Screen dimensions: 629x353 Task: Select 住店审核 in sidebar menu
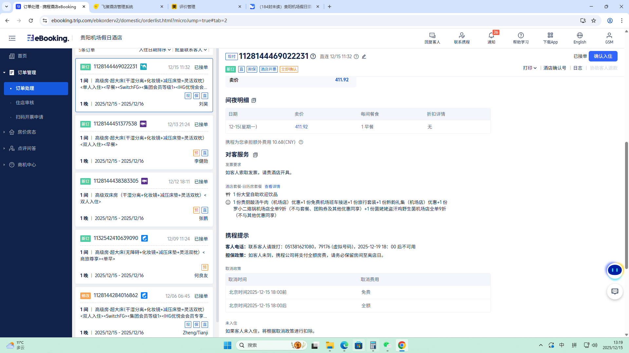[25, 103]
